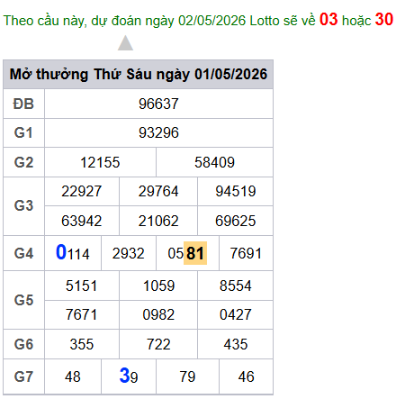Image resolution: width=396 pixels, height=399 pixels.
Task: Click the blue 3 in G7 39
Action: [x=124, y=376]
